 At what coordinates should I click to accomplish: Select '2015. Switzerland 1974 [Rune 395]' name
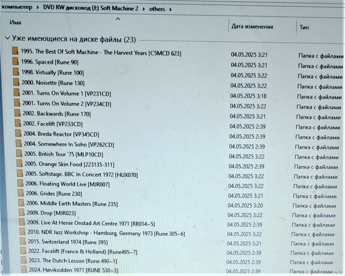(x=68, y=242)
